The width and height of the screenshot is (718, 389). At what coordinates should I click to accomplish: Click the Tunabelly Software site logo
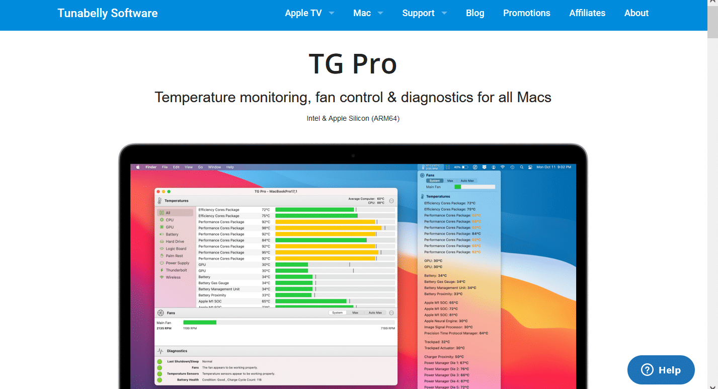tap(108, 13)
